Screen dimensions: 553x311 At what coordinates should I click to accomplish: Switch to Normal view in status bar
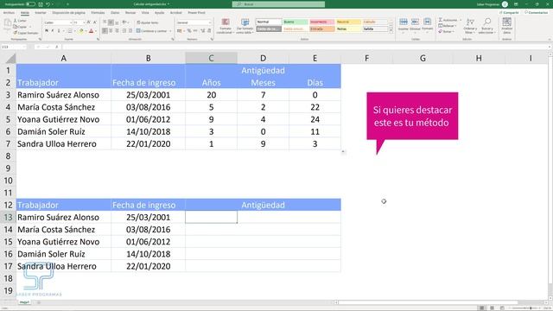482,308
